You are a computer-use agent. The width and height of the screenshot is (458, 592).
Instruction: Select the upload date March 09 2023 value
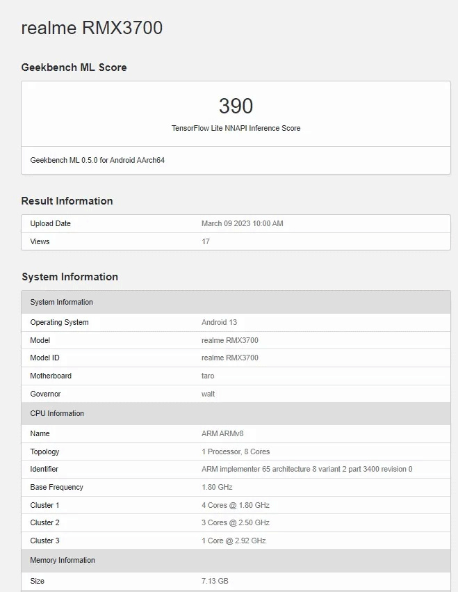(242, 223)
